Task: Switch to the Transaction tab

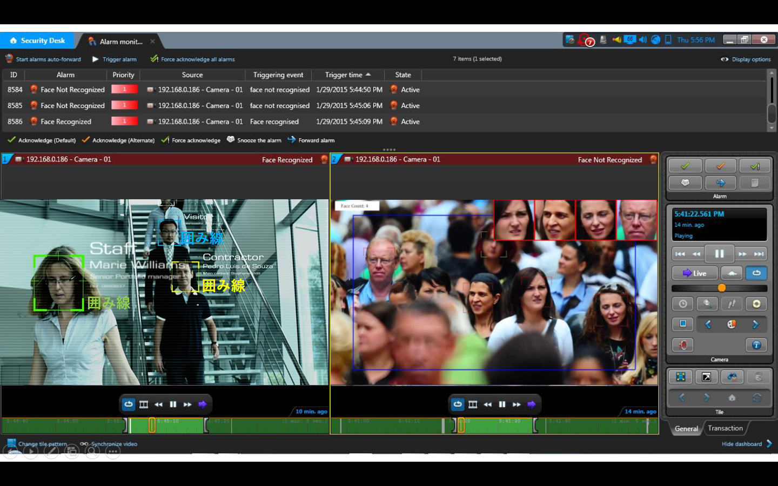Action: (x=725, y=428)
